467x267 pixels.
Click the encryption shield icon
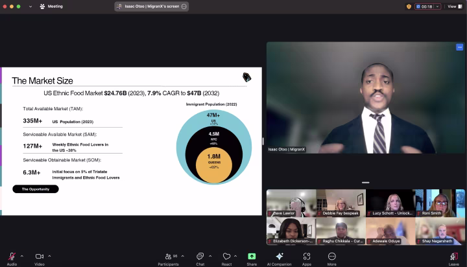coord(409,6)
